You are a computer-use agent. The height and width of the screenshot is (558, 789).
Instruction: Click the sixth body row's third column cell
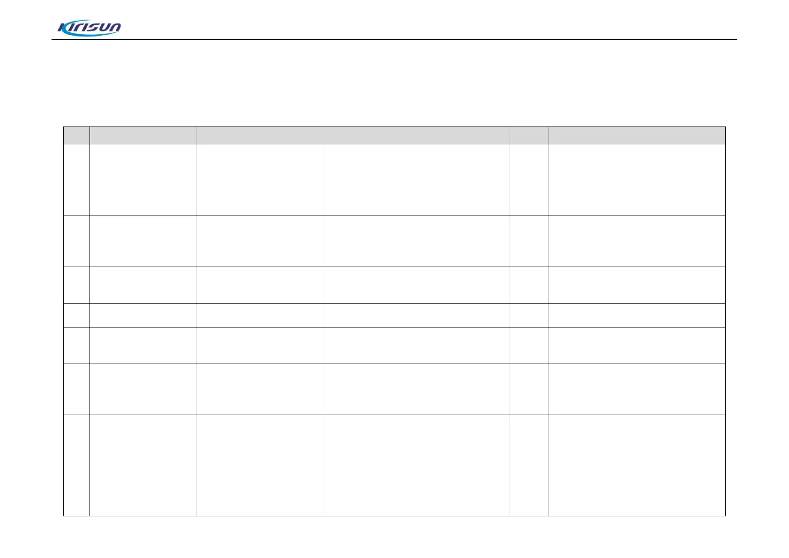[x=260, y=389]
